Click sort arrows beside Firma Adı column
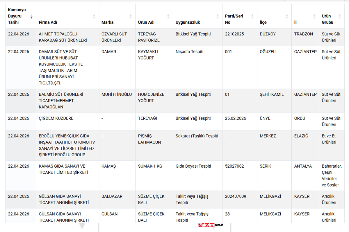The width and height of the screenshot is (349, 232). pos(94,16)
